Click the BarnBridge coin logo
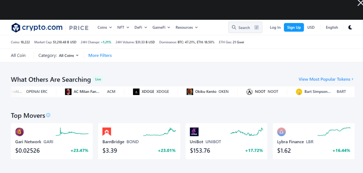 (x=107, y=132)
